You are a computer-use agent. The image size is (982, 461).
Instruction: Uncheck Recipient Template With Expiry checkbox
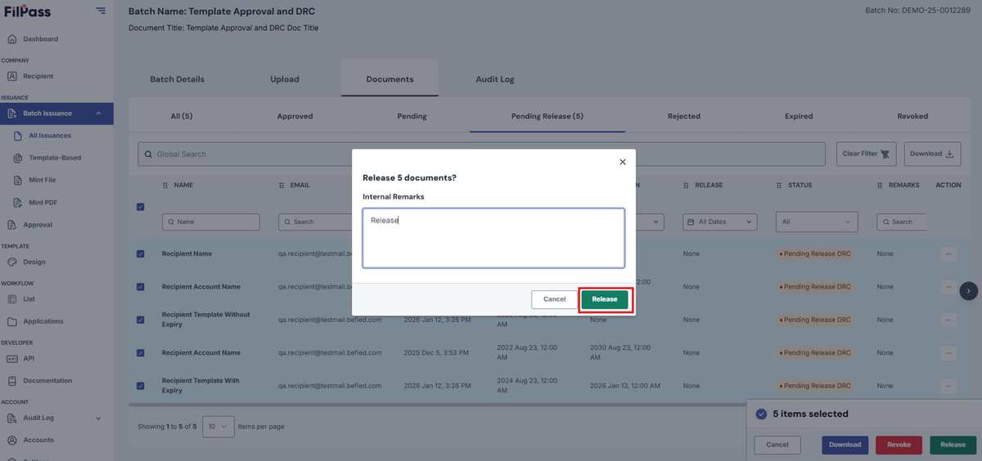click(x=140, y=386)
